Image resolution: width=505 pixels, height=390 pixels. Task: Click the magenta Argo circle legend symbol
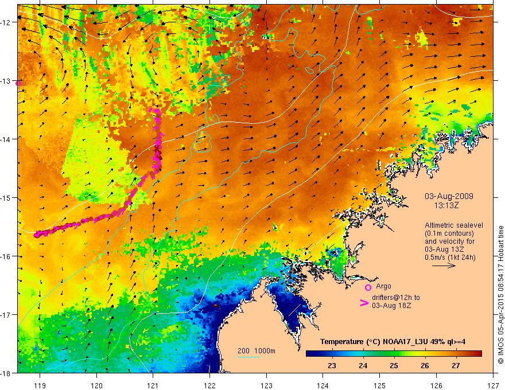click(x=368, y=287)
